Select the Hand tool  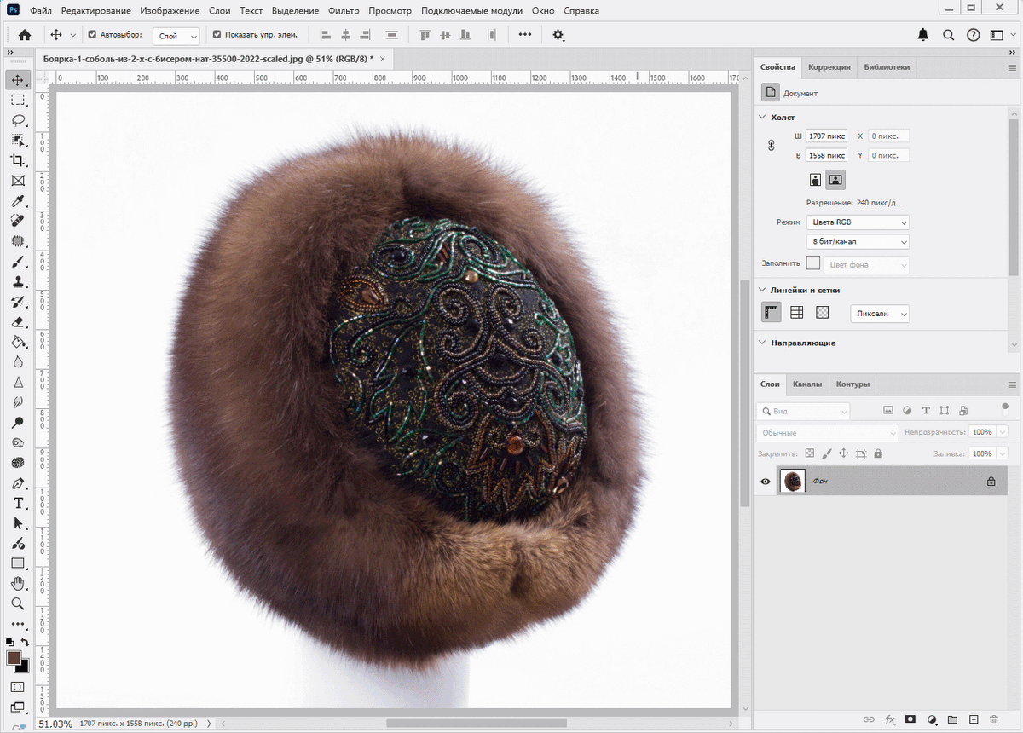18,584
